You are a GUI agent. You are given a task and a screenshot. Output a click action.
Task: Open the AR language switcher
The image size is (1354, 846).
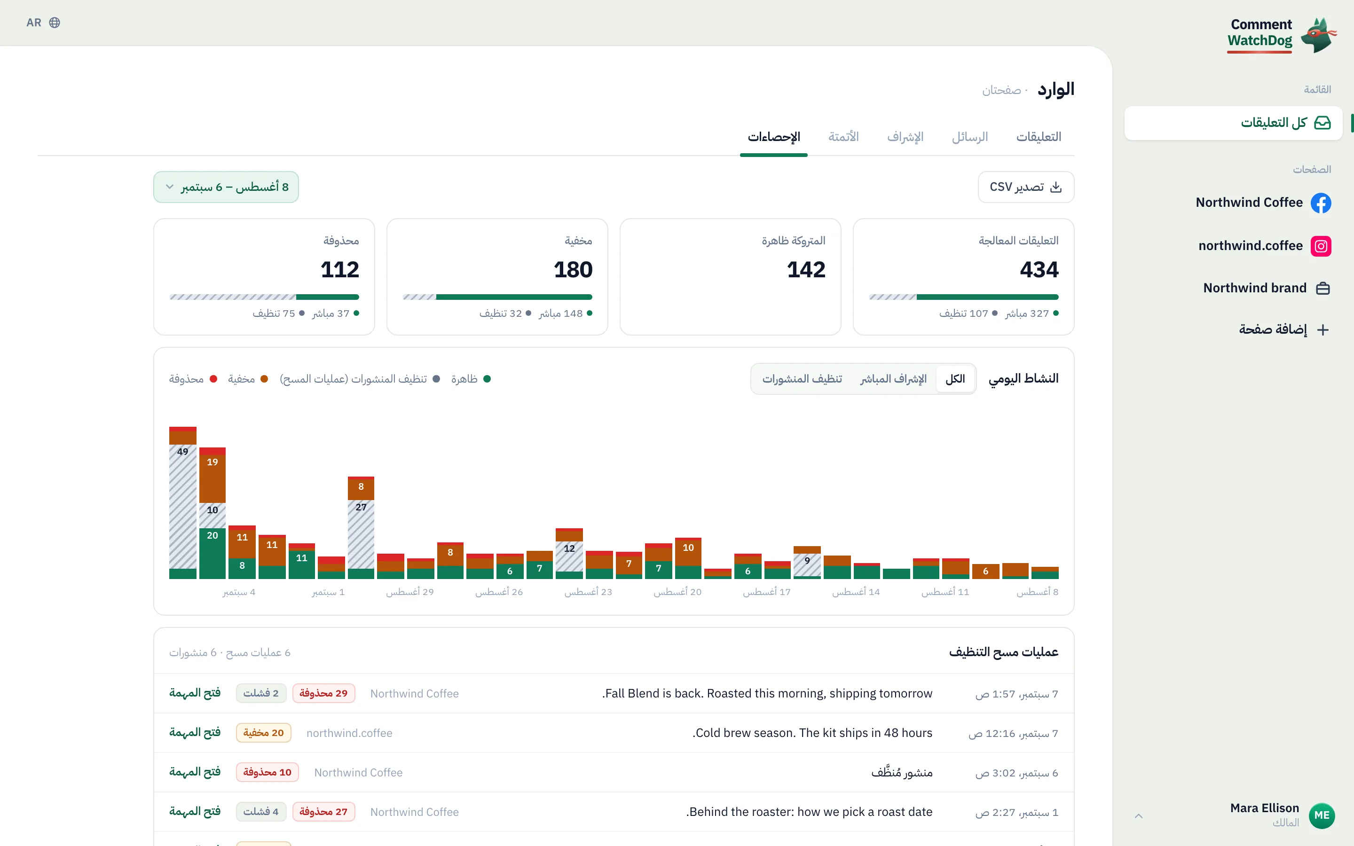tap(43, 23)
